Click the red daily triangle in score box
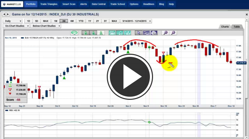249x139 pixels. pyautogui.click(x=10, y=94)
